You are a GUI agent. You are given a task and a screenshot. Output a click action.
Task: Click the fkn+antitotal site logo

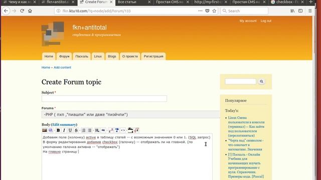pos(53,33)
